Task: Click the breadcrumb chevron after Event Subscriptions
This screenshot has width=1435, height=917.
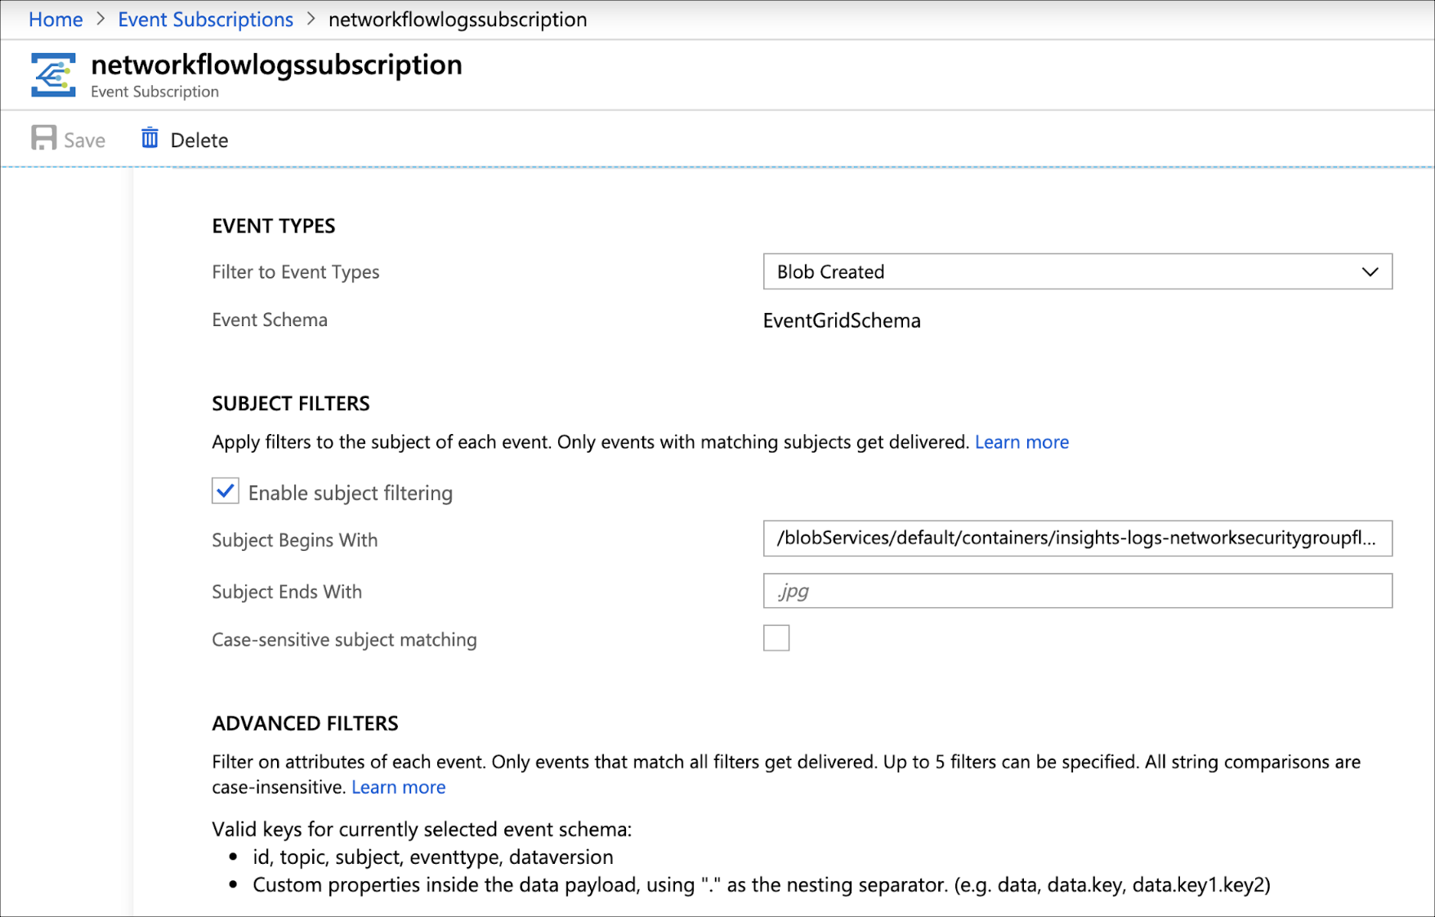Action: (311, 19)
